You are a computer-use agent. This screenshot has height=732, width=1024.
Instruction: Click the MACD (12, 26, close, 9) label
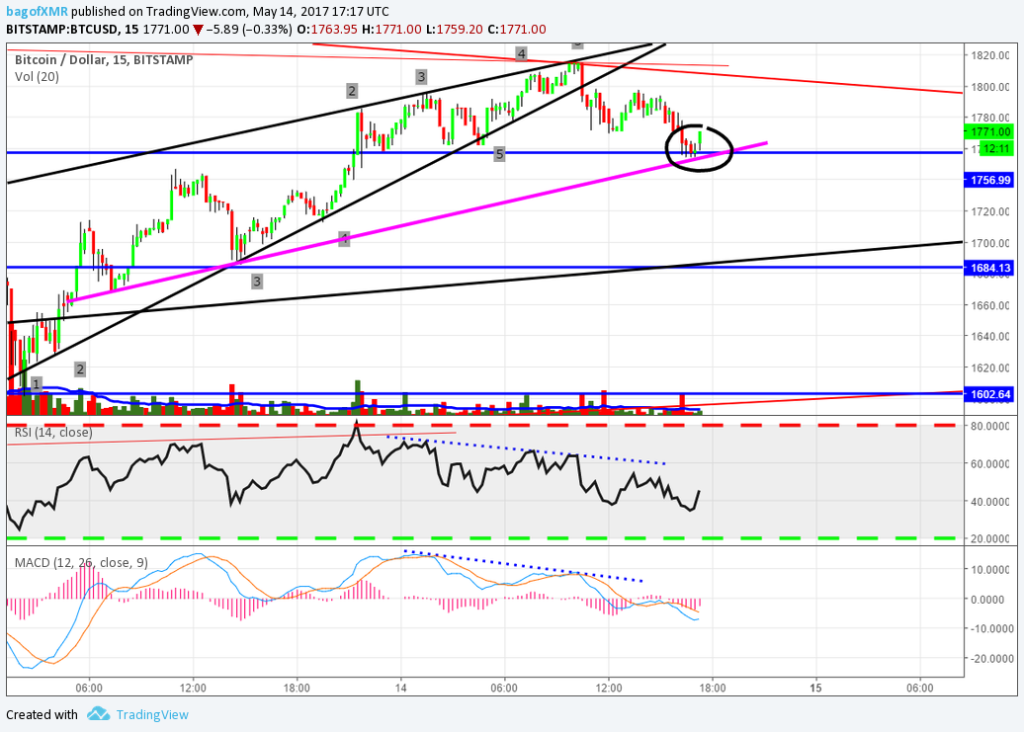(81, 562)
